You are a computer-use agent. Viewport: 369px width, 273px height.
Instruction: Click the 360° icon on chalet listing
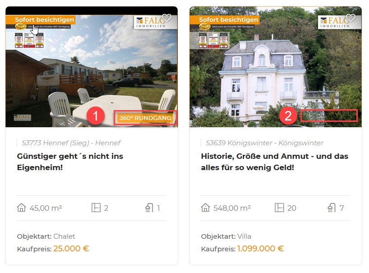(x=21, y=26)
